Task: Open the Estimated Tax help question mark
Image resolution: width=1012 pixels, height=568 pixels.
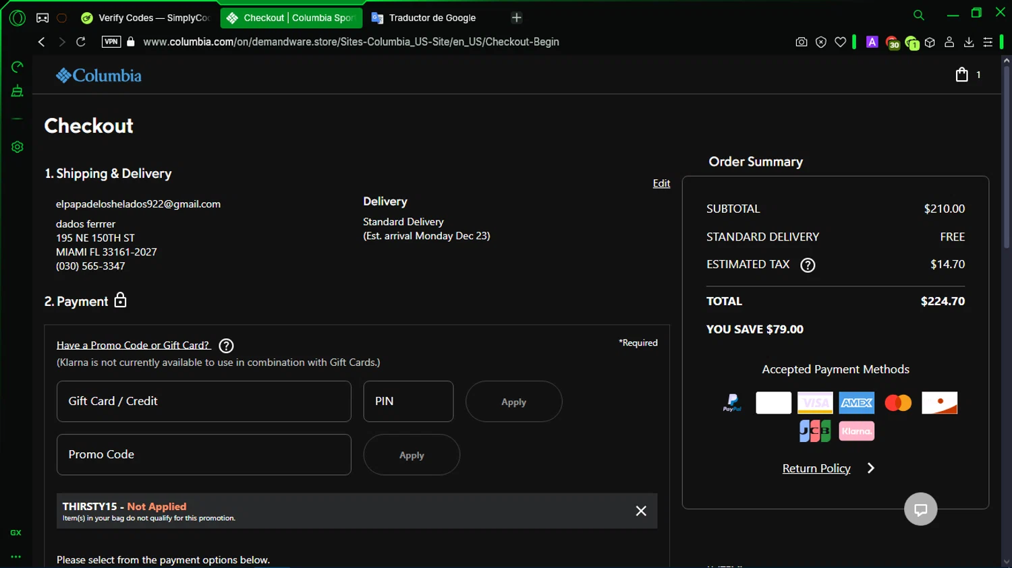Action: click(x=808, y=265)
